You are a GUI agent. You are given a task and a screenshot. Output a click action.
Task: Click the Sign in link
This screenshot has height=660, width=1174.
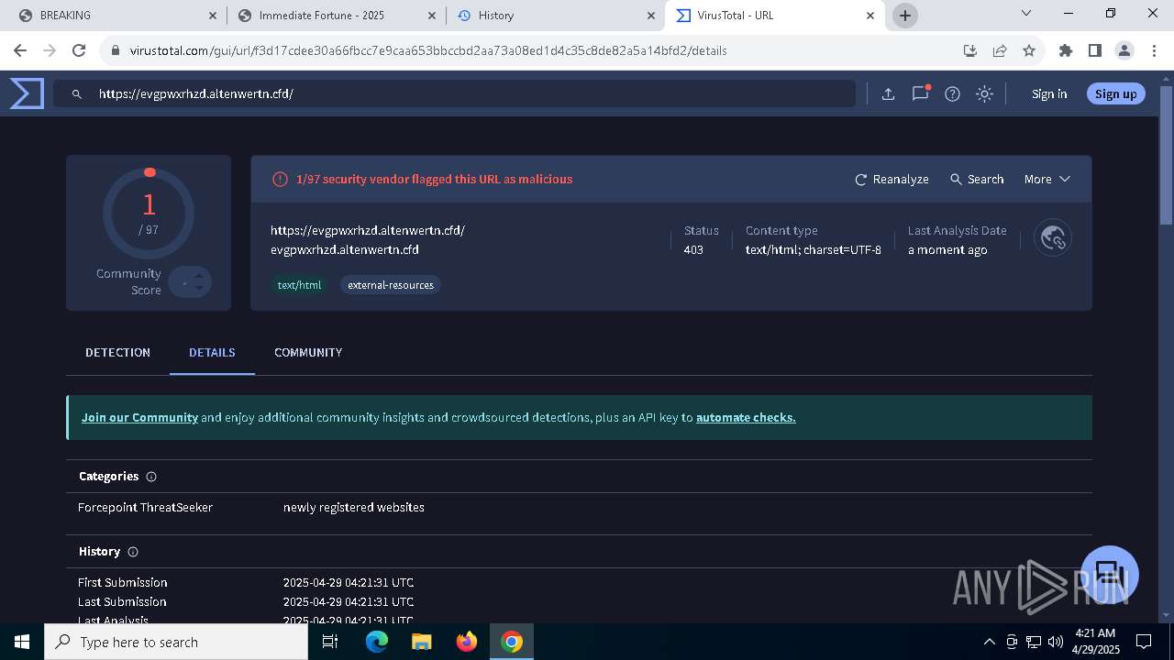point(1049,93)
